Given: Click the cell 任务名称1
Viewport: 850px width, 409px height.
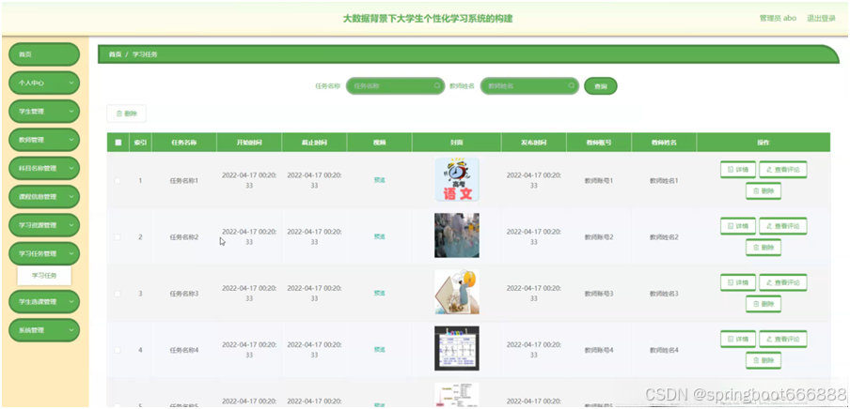Looking at the screenshot, I should [x=184, y=181].
